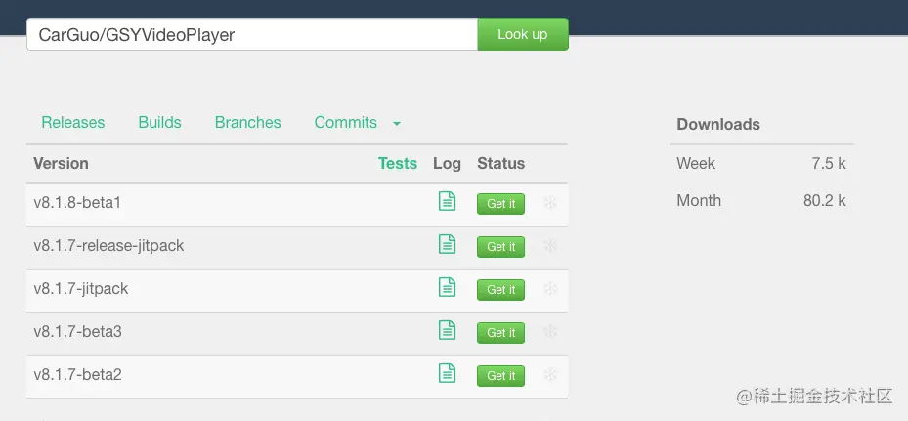
Task: Get it for v8.1.7-beta3
Action: click(500, 332)
